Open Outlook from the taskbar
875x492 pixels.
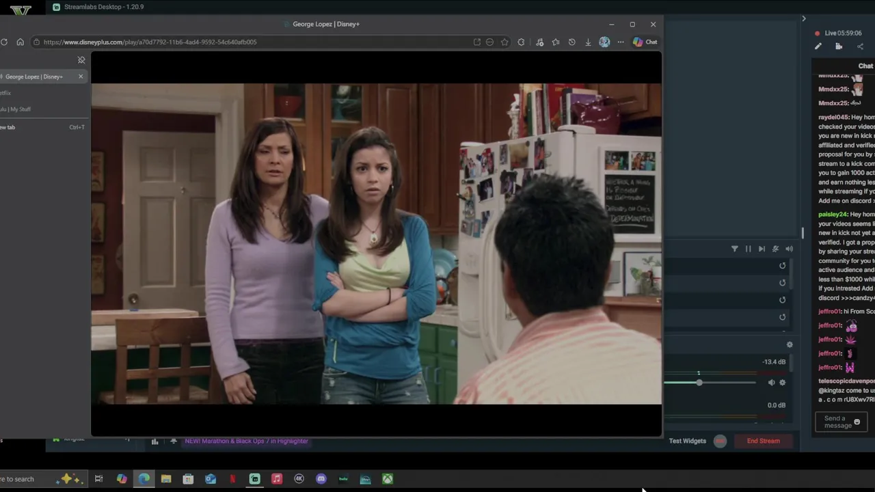211,479
